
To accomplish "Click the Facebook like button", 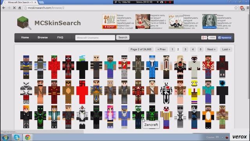I will coord(225,38).
